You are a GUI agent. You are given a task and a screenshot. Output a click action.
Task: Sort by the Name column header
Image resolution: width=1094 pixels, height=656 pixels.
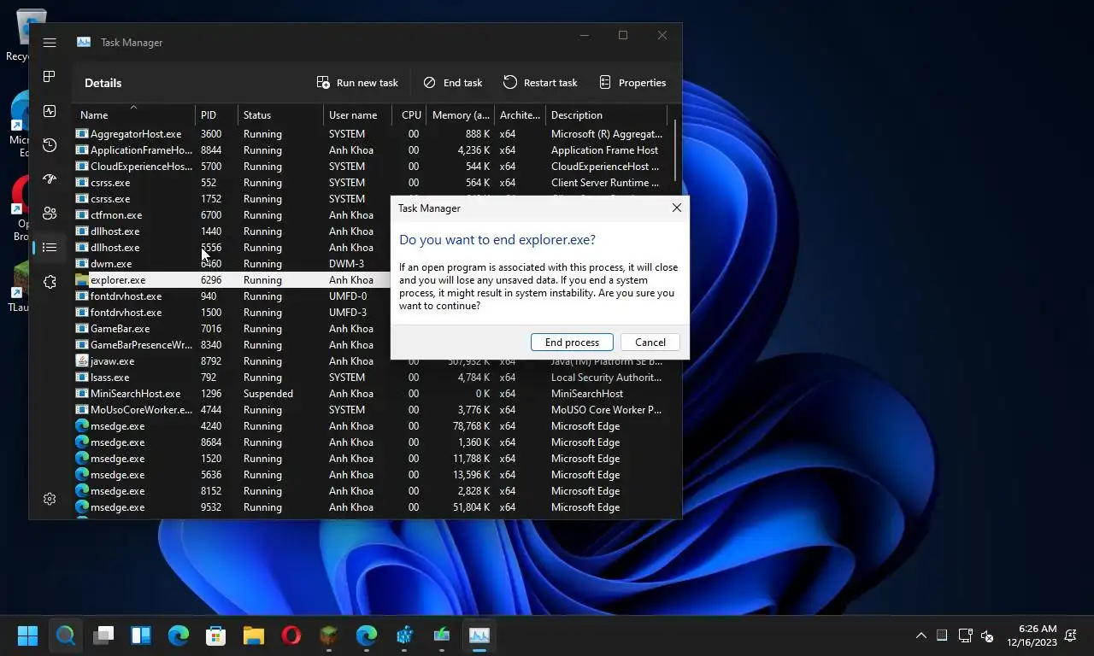134,115
